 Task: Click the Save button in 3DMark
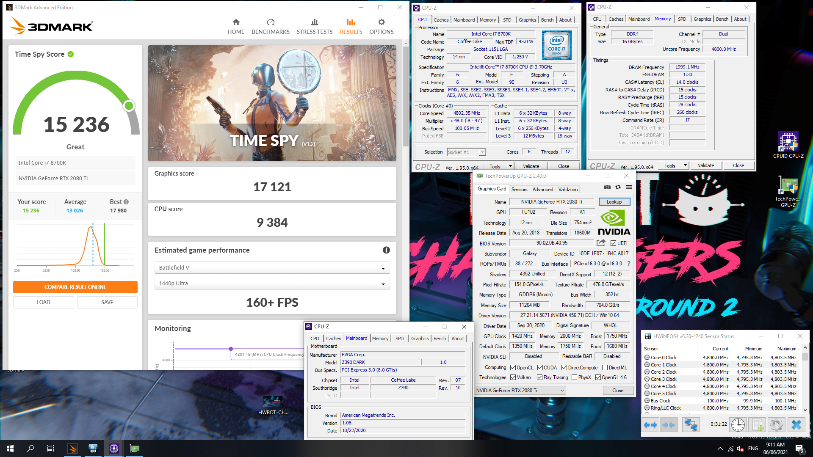click(107, 302)
